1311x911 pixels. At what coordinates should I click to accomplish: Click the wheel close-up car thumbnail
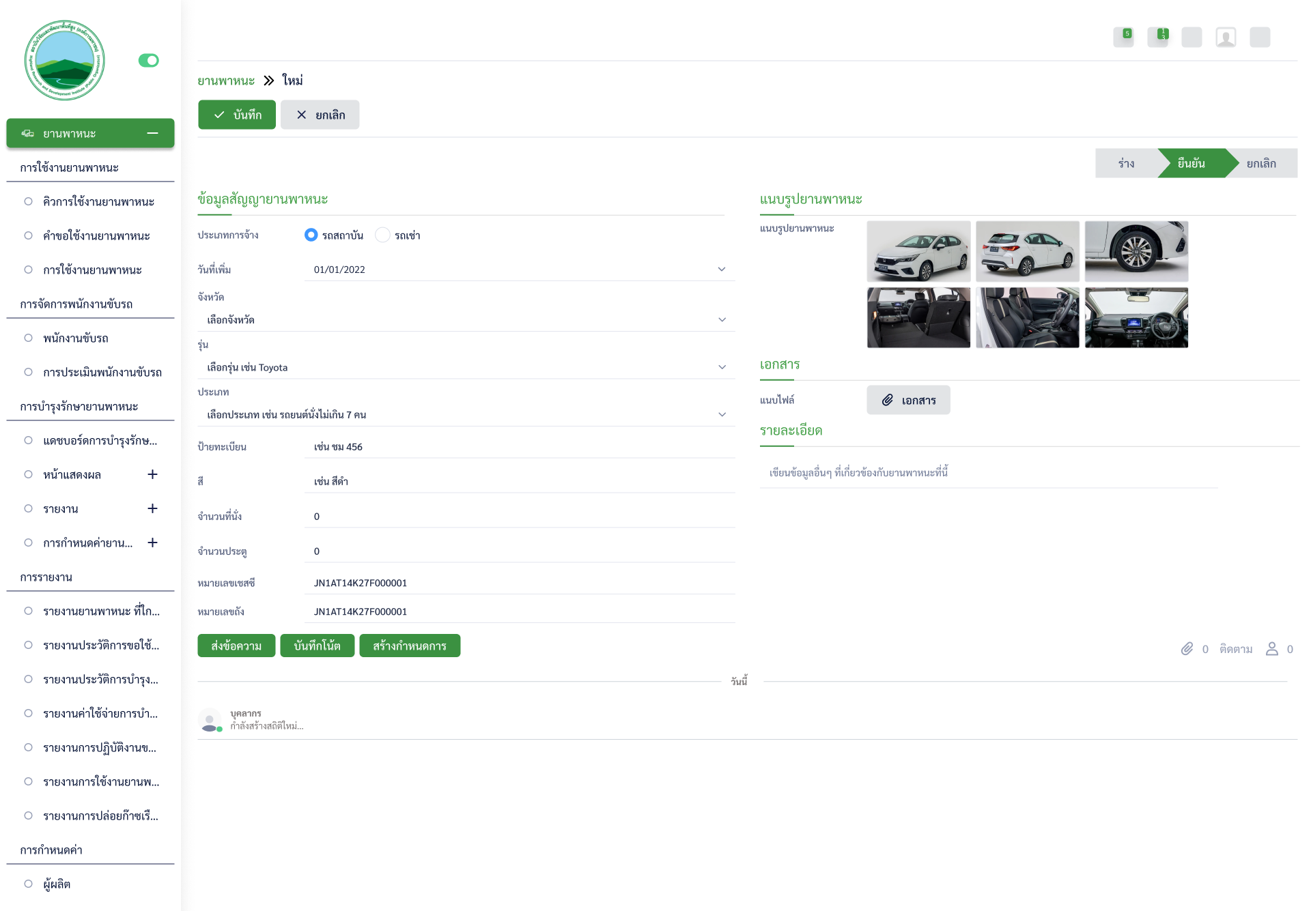tap(1136, 251)
